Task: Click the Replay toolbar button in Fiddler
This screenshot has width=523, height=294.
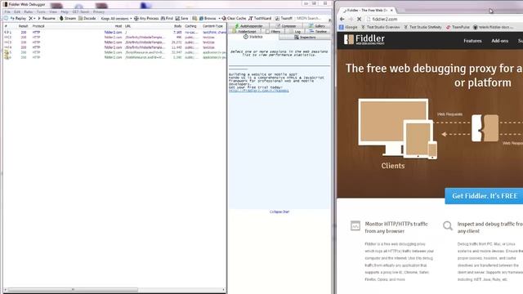Action: (x=18, y=18)
